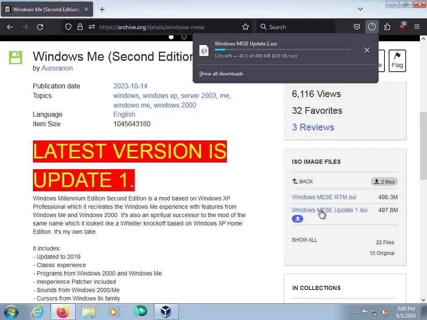Click the scrollbar down arrow
Viewport: 427px width, 320px height.
point(423,300)
